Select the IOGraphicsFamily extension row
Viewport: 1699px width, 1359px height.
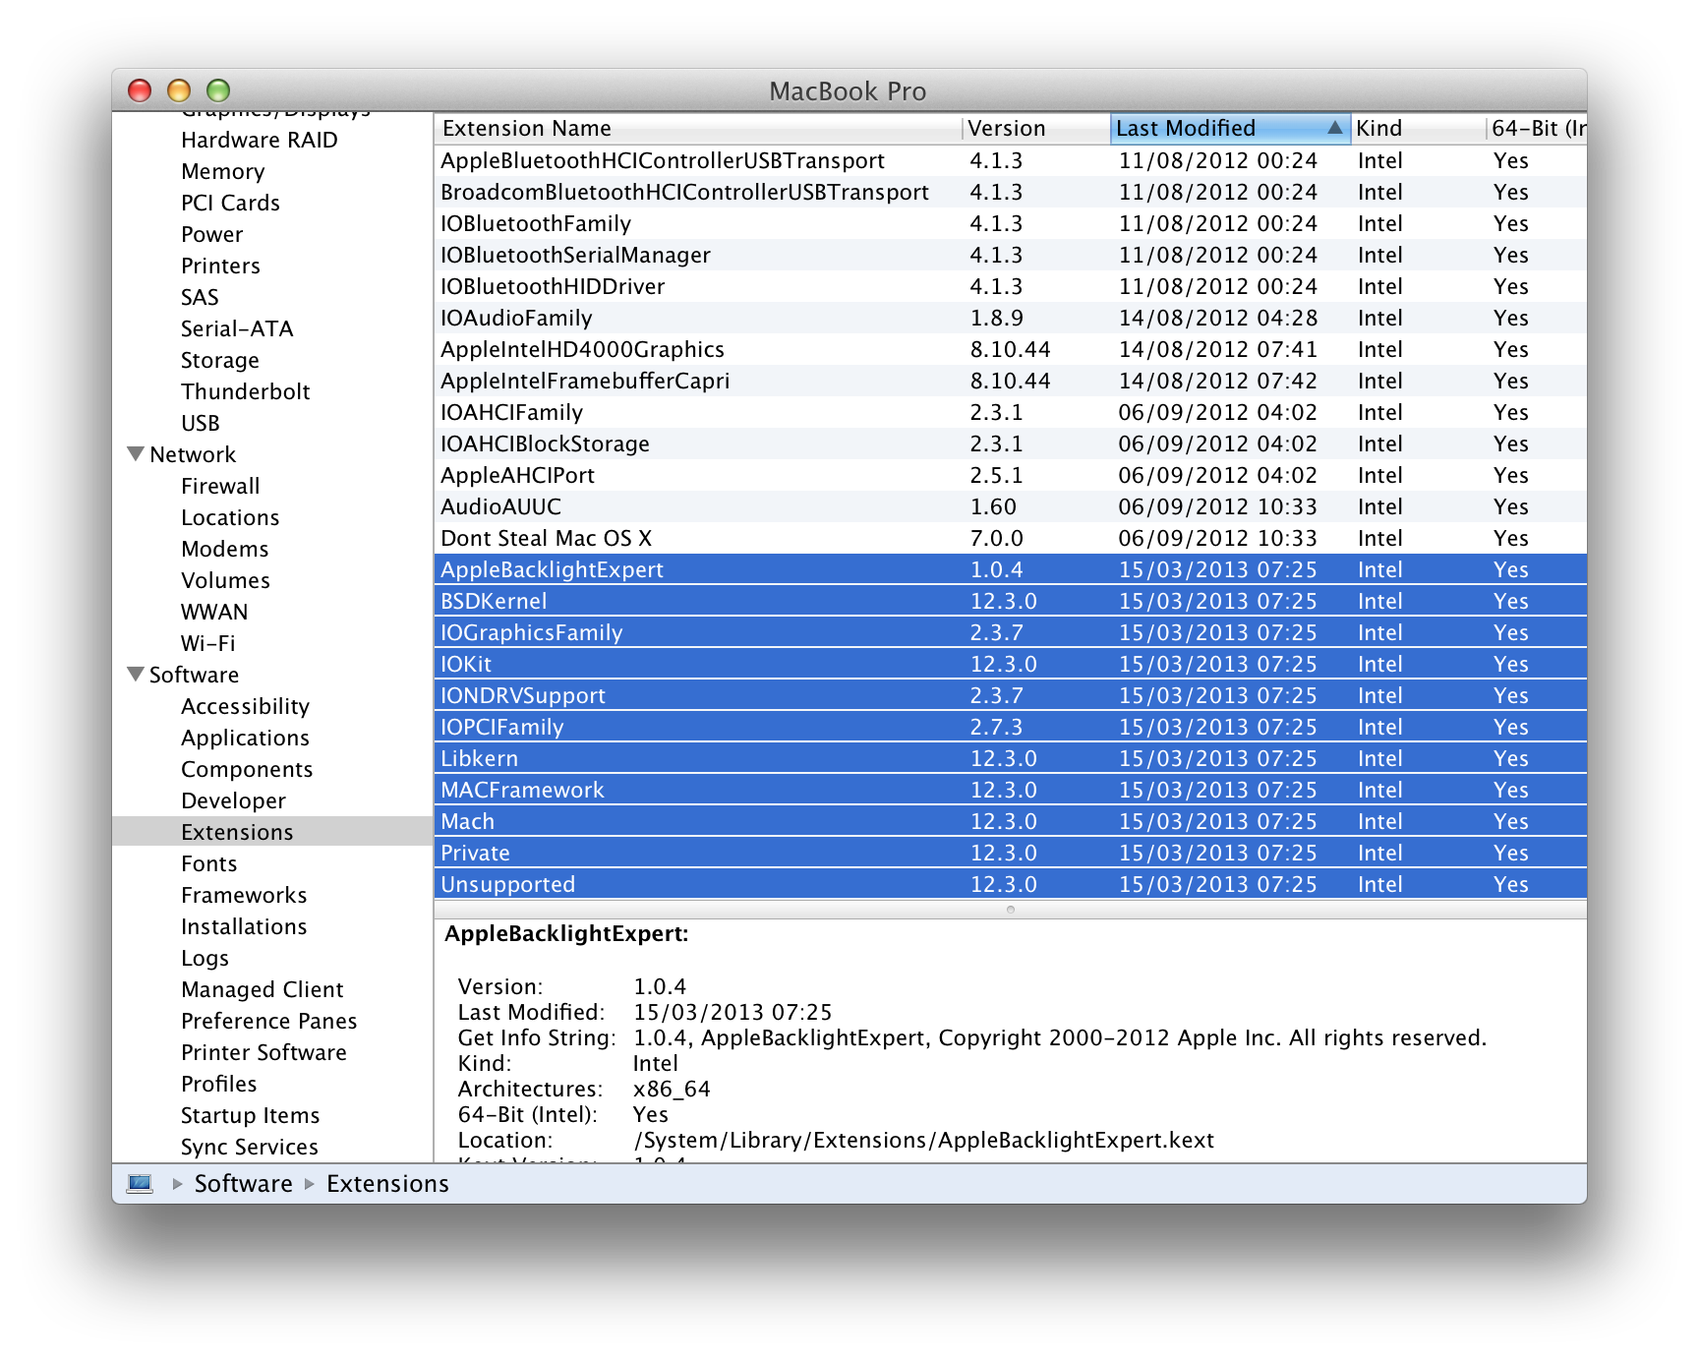tap(1010, 632)
